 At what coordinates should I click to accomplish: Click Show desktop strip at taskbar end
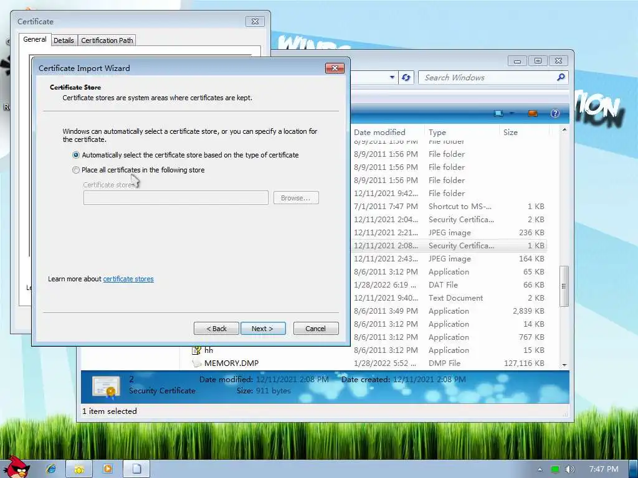point(633,469)
